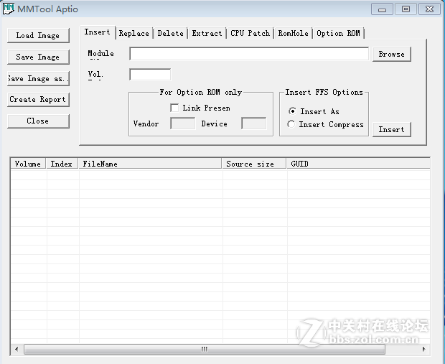Maximize the MMTool Aptio window
445x364 pixels.
(406, 9)
